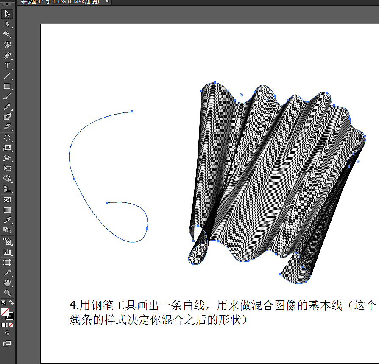Select the Artboard tool
The image size is (379, 364).
point(7,263)
